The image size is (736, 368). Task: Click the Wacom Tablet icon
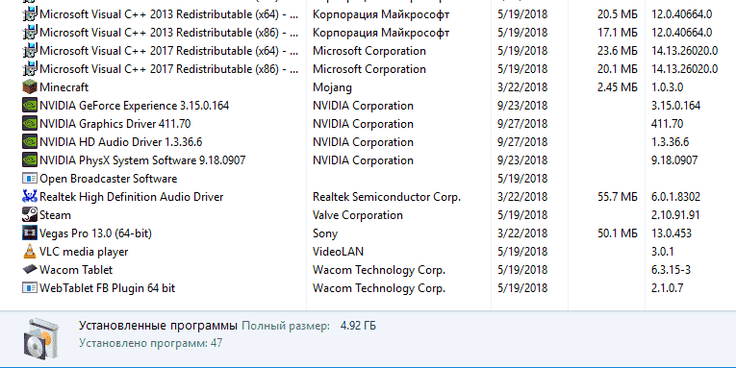click(30, 270)
